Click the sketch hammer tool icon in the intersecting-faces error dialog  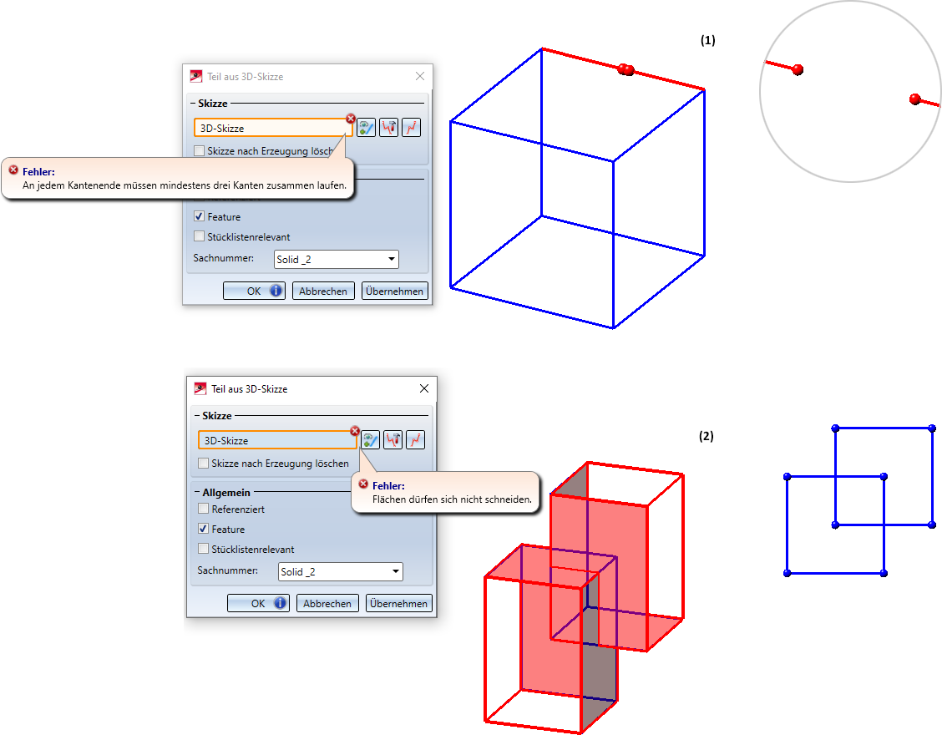pos(392,440)
